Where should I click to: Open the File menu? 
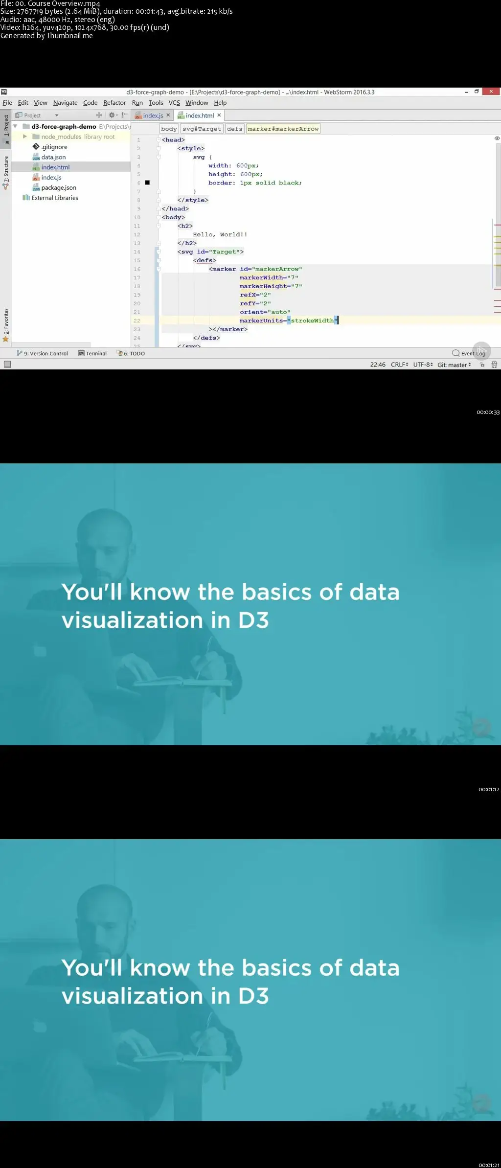point(7,103)
